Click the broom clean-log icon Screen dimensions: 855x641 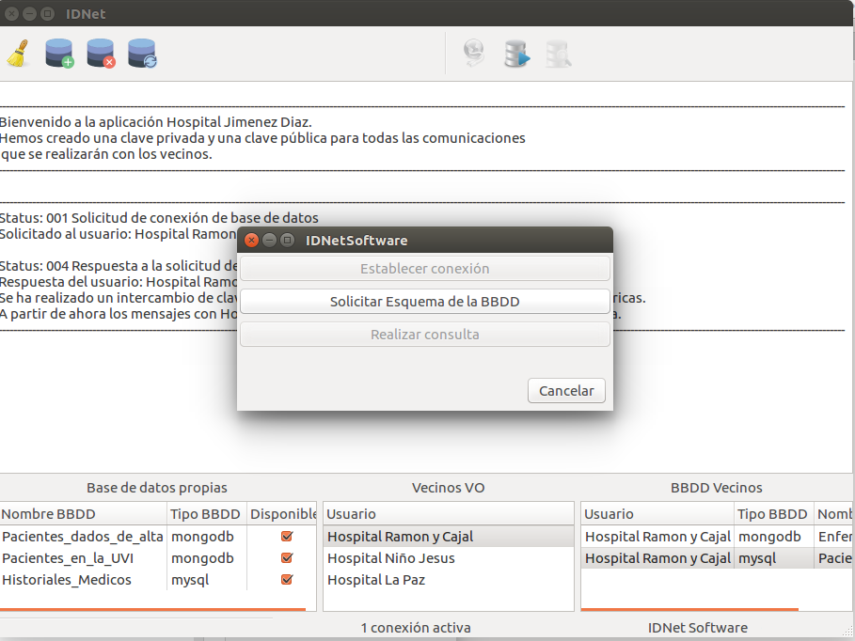click(x=18, y=54)
